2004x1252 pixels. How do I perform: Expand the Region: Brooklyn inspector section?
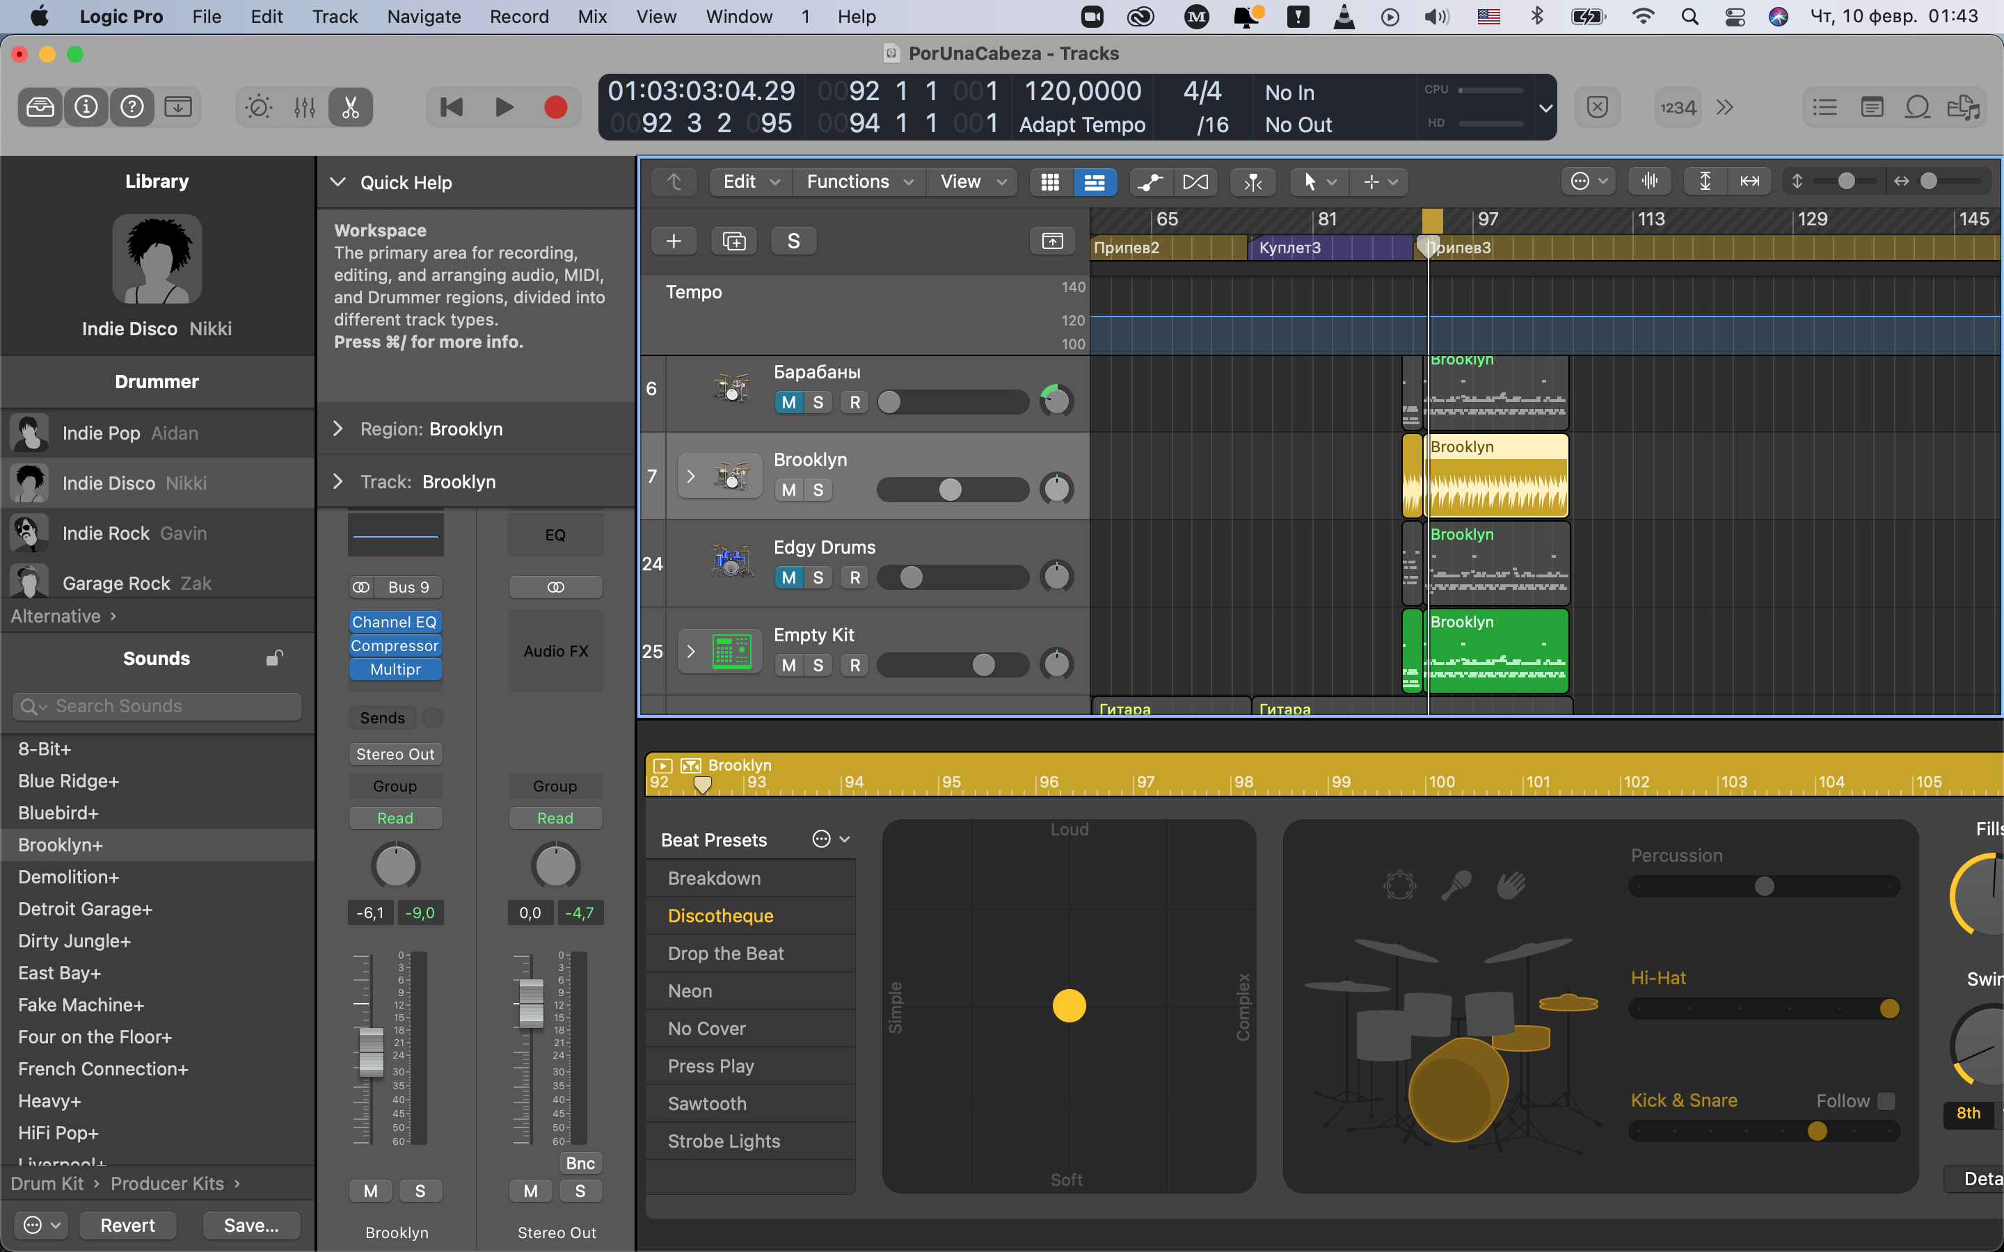click(x=338, y=429)
